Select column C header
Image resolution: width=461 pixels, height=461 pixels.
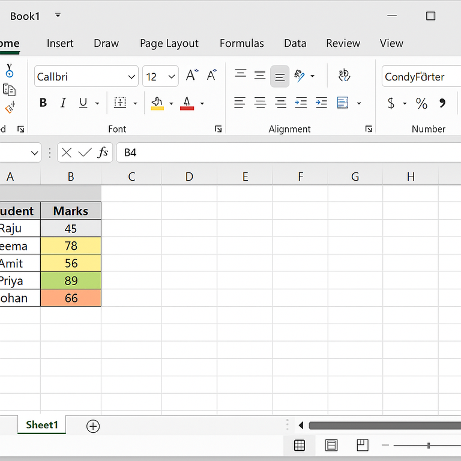131,176
